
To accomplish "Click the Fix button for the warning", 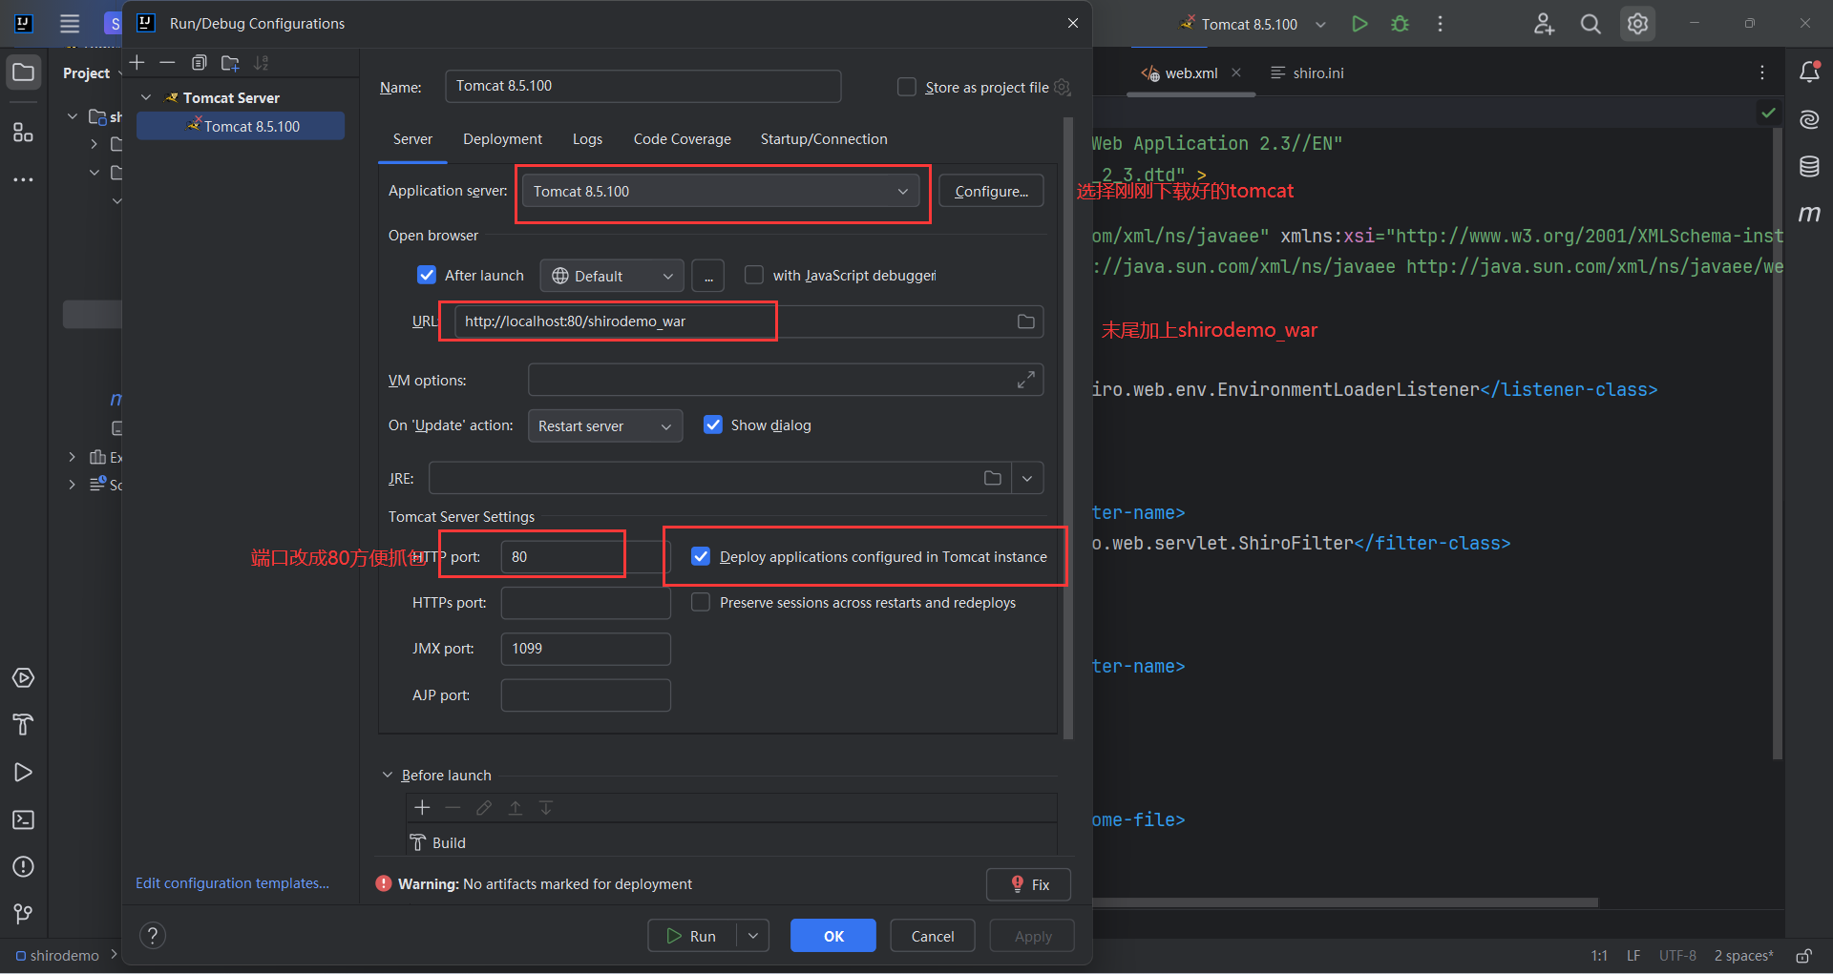I will tap(1028, 884).
